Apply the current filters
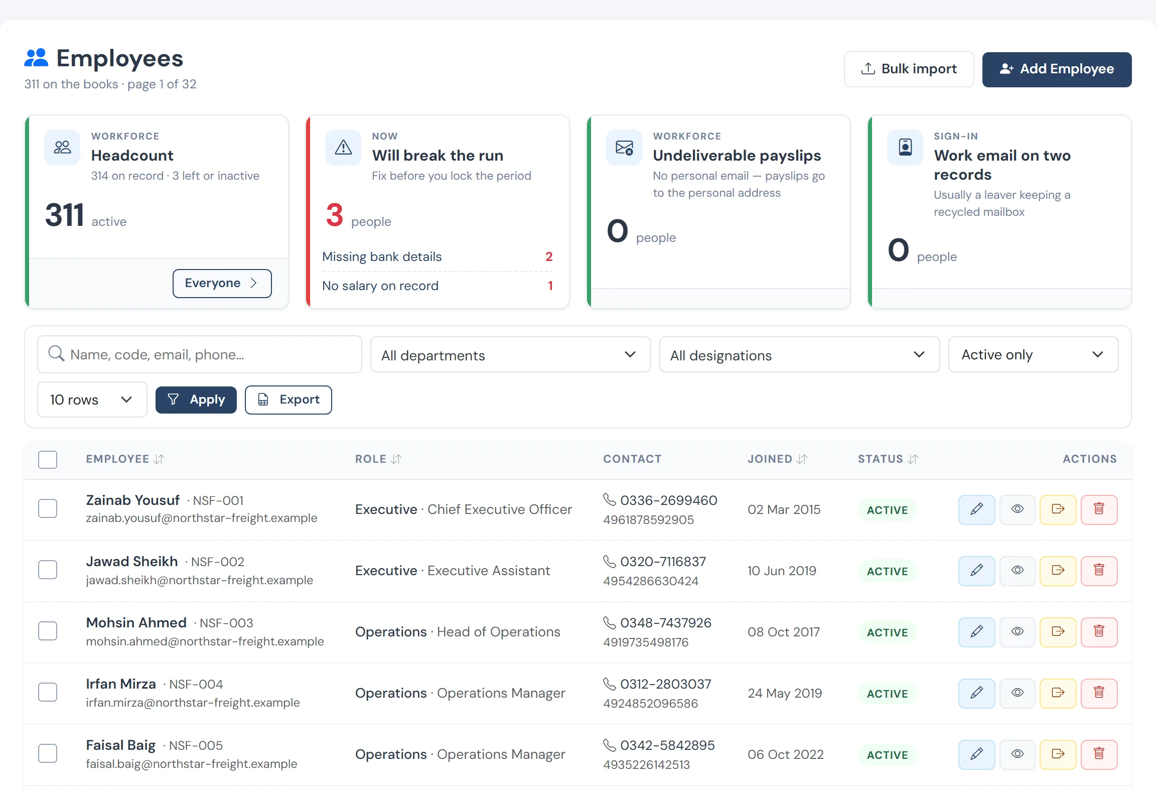The width and height of the screenshot is (1156, 793). click(x=196, y=400)
